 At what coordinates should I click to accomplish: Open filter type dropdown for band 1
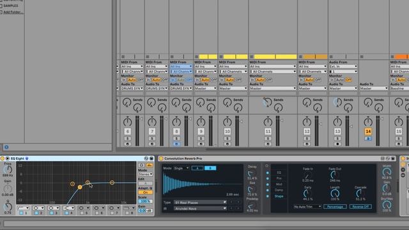click(23, 208)
